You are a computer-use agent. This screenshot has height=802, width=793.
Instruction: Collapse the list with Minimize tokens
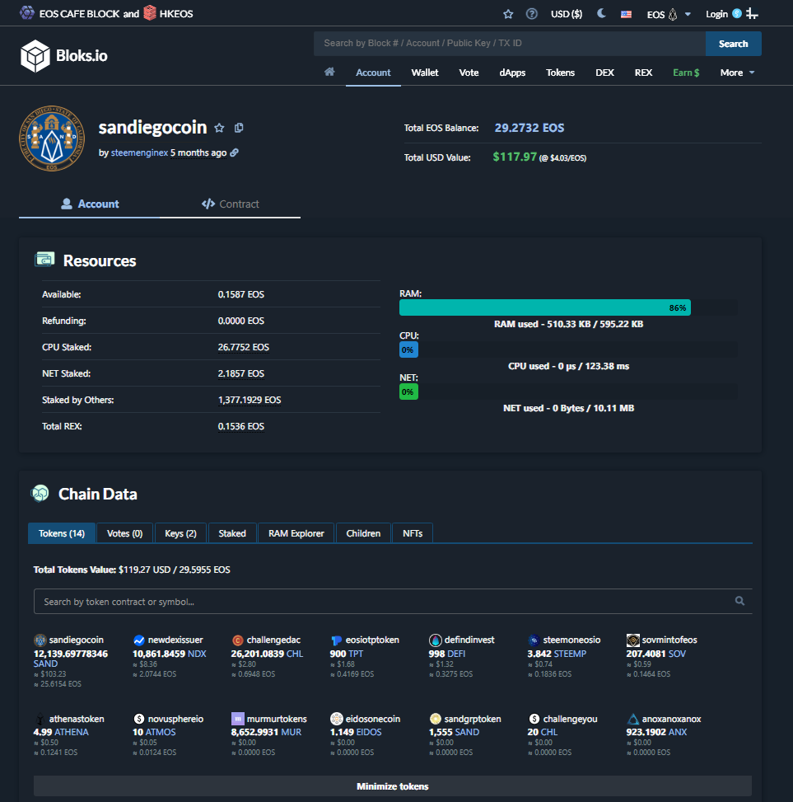click(x=393, y=786)
